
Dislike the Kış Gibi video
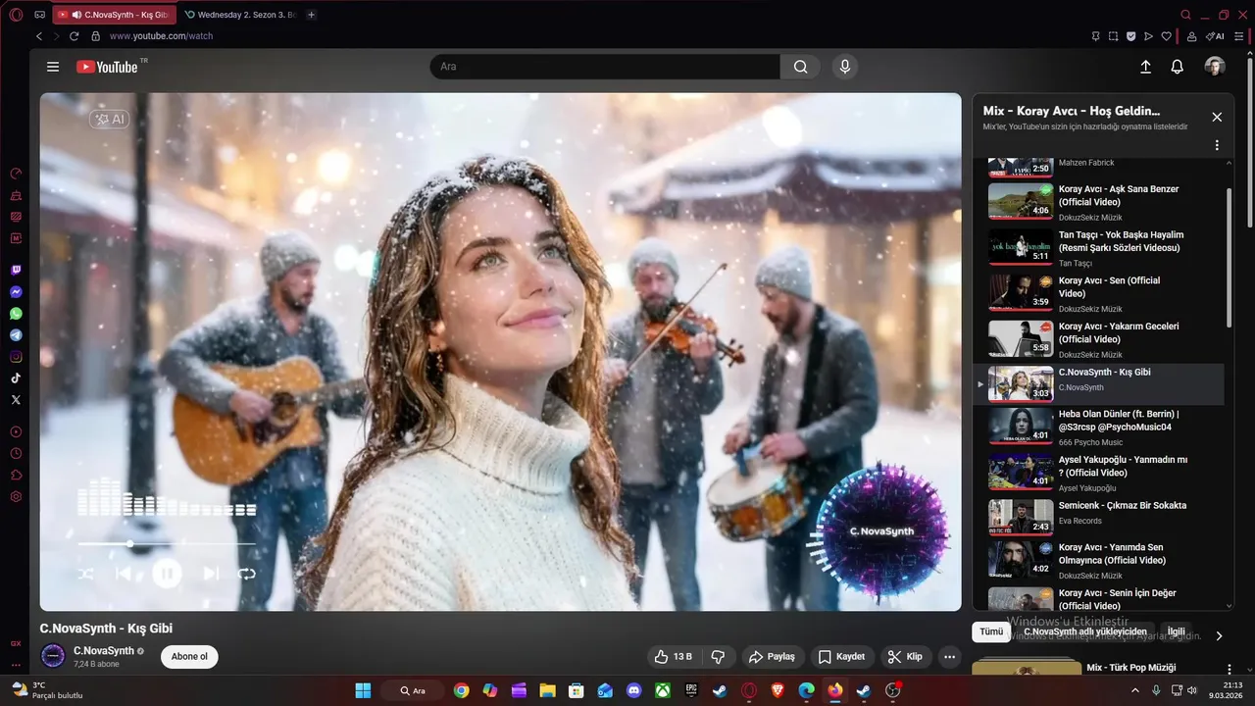[x=718, y=657]
